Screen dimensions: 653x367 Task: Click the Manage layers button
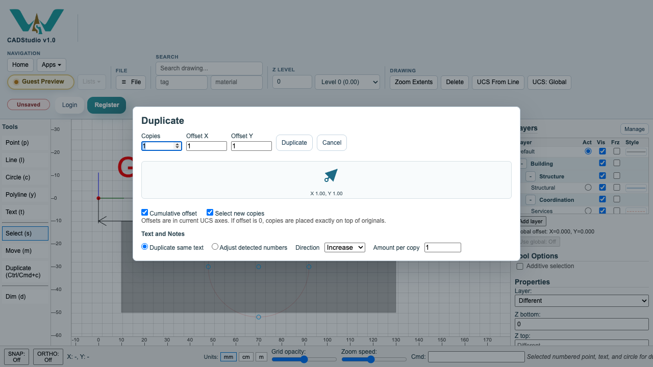(x=635, y=129)
